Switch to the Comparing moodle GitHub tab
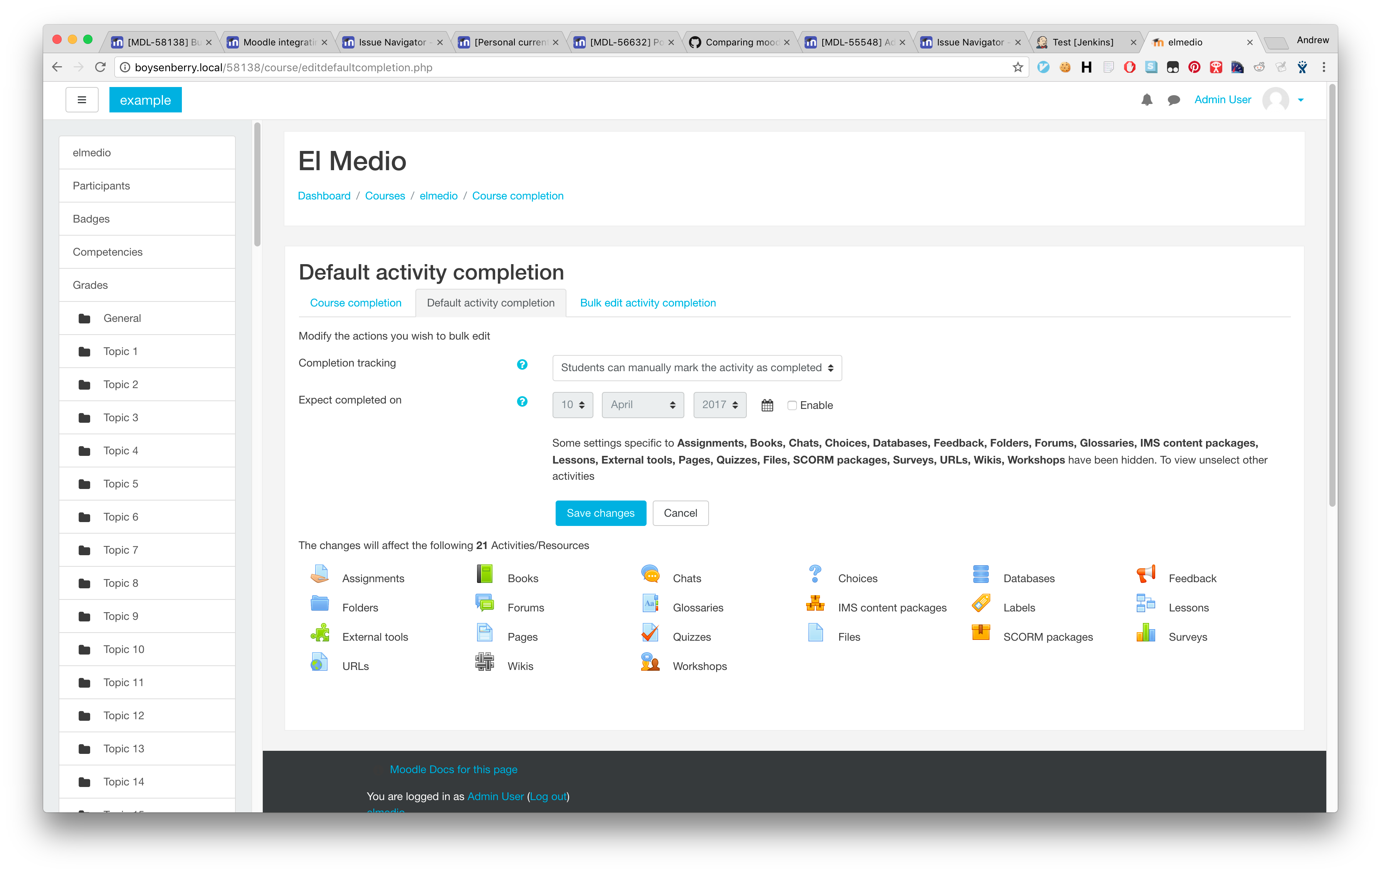Viewport: 1381px width, 874px height. pos(739,42)
